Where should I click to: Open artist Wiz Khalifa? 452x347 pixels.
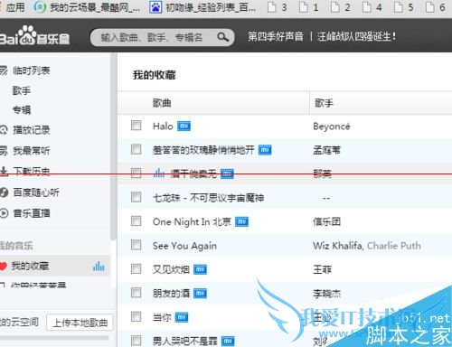(337, 246)
